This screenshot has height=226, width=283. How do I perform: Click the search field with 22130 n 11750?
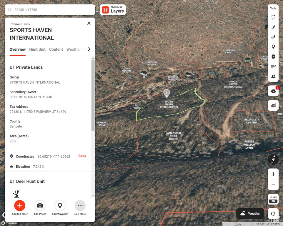[x=53, y=10]
